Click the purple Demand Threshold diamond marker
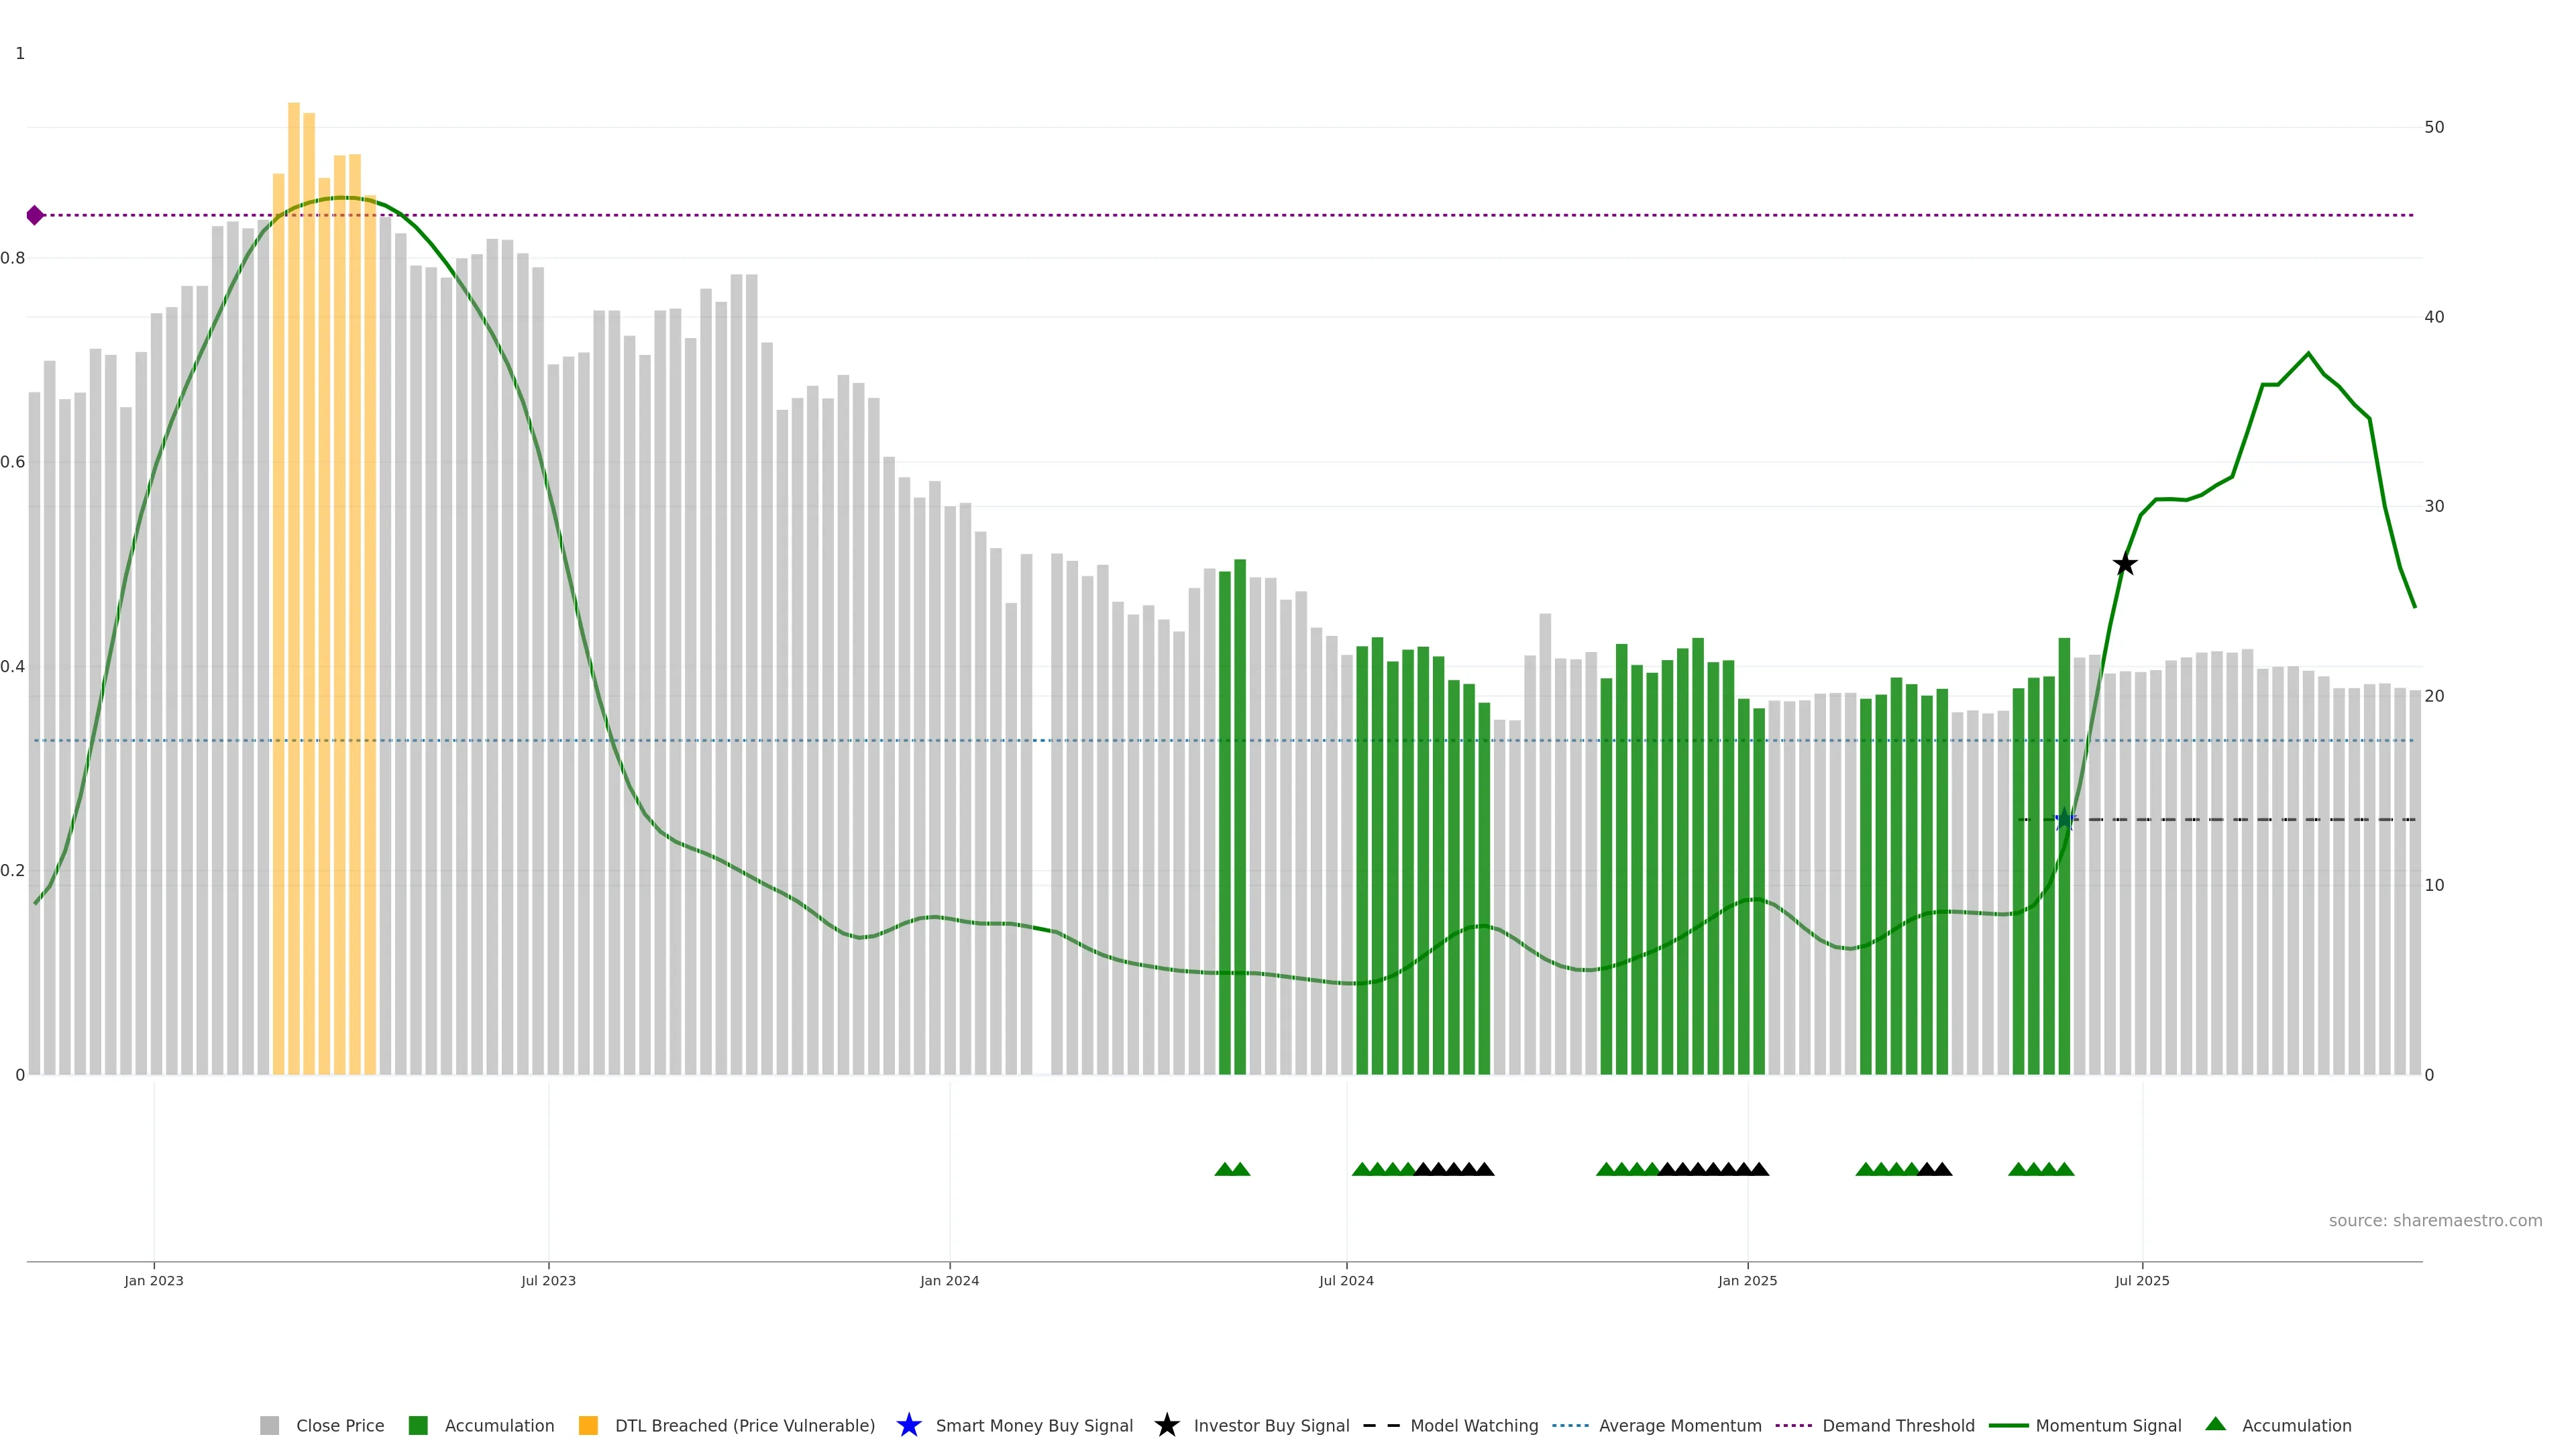The width and height of the screenshot is (2576, 1449). (x=35, y=215)
